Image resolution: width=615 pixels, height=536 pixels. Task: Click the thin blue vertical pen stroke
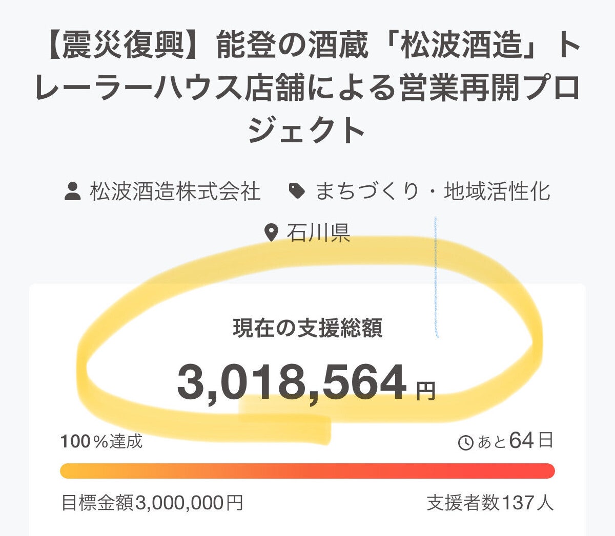click(436, 276)
